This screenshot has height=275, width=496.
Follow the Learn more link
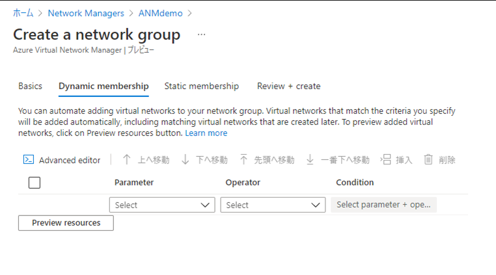pos(206,133)
